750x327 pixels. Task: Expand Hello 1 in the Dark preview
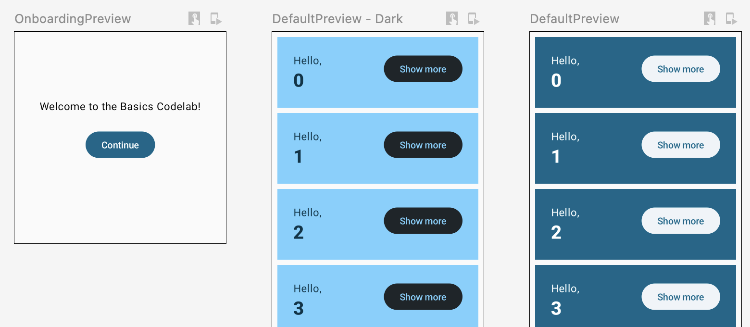[x=423, y=145]
